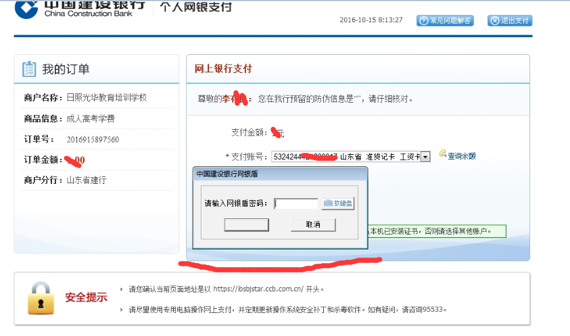Click the 查询余额 icon
Screen dimensions: 570x336
pos(442,153)
